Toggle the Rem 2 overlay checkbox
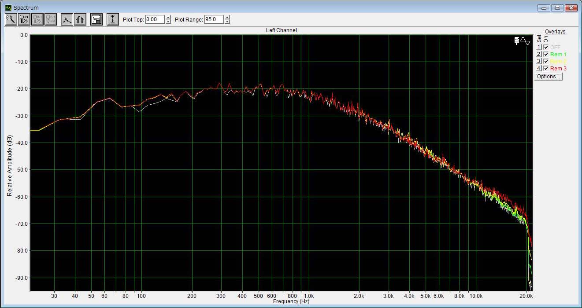Image resolution: width=582 pixels, height=308 pixels. (x=546, y=61)
